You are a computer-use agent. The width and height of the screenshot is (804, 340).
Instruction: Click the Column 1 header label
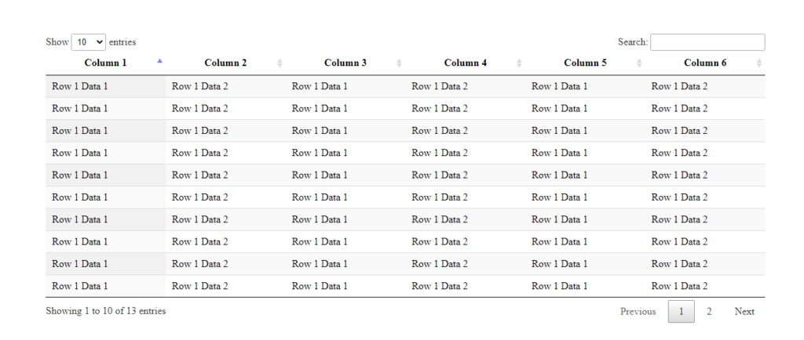tap(106, 63)
